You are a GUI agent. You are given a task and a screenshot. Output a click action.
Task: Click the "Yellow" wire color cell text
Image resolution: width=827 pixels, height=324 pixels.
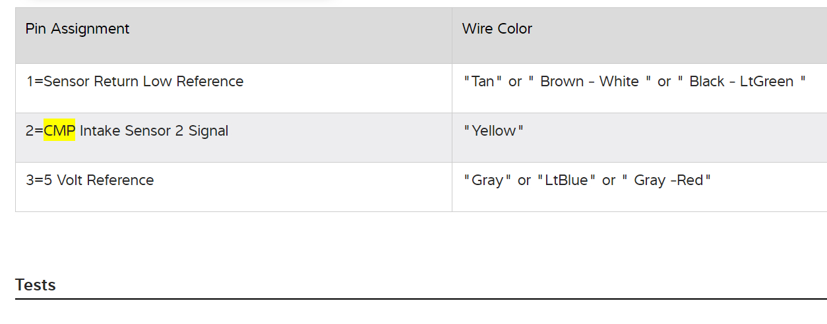[x=494, y=131]
